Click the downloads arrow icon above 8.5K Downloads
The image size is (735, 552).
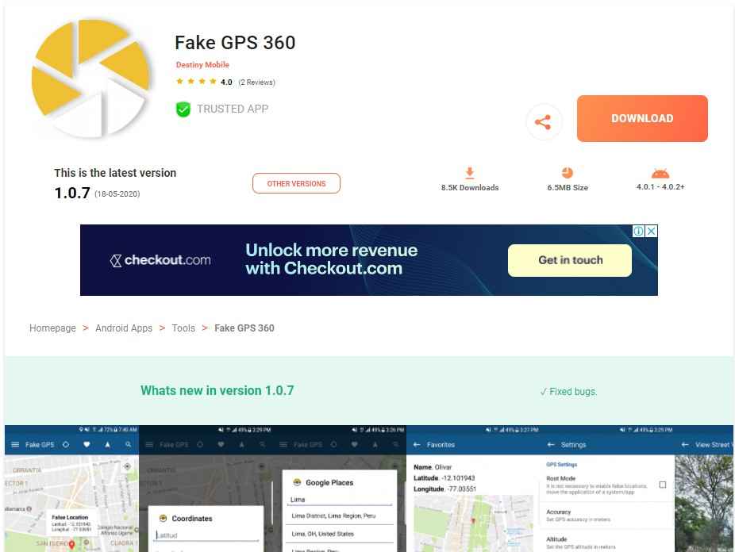[470, 173]
